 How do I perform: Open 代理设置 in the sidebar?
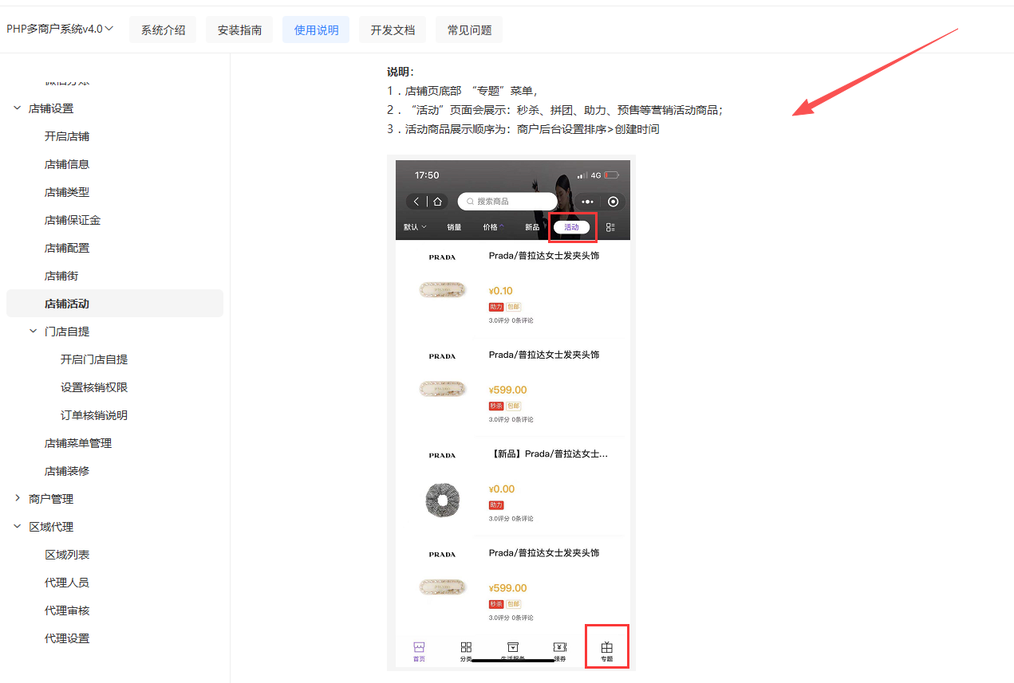67,638
